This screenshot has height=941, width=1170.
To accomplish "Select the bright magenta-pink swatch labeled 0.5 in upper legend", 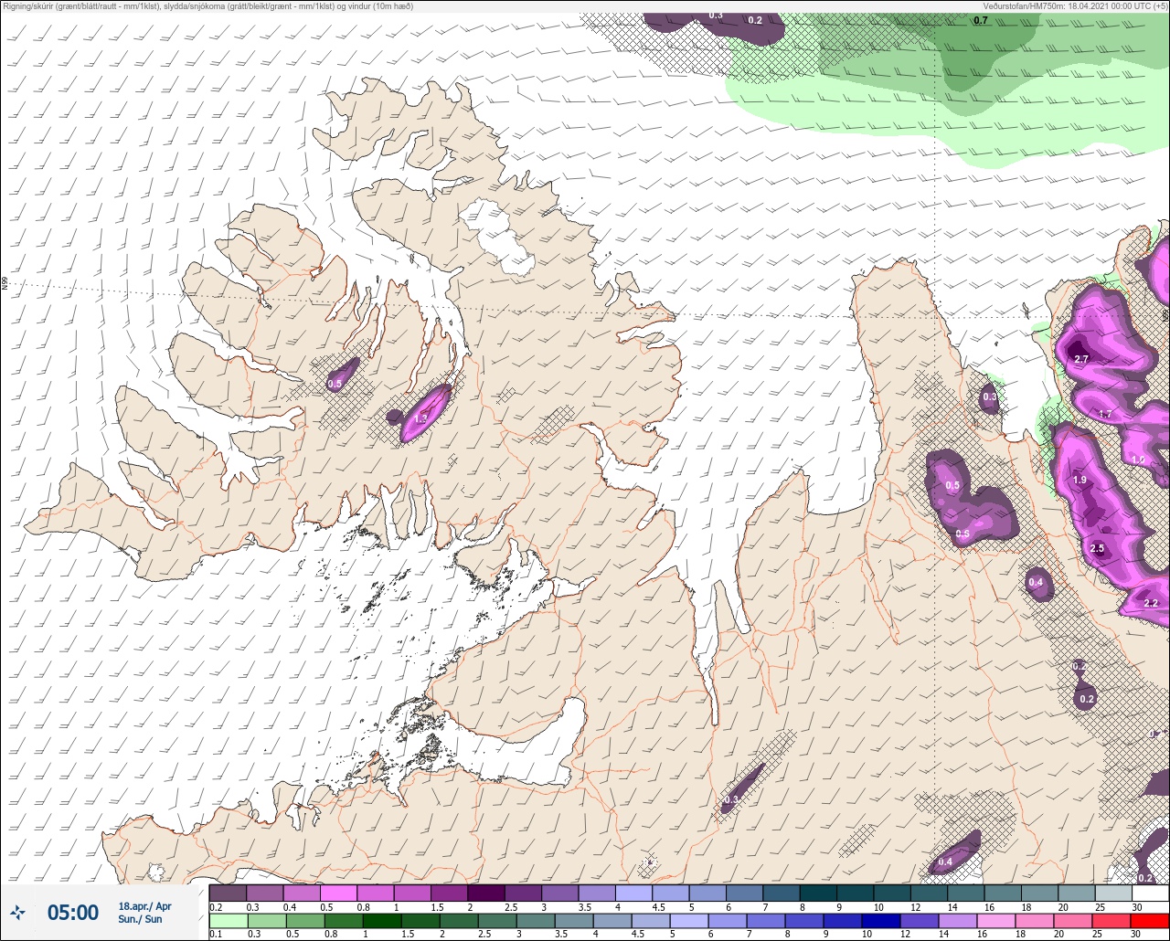I will 338,893.
